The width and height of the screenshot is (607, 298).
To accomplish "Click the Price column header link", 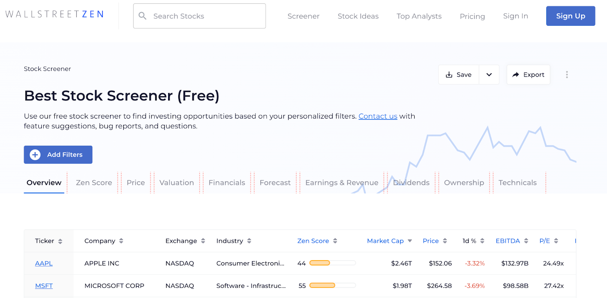I will tap(431, 241).
